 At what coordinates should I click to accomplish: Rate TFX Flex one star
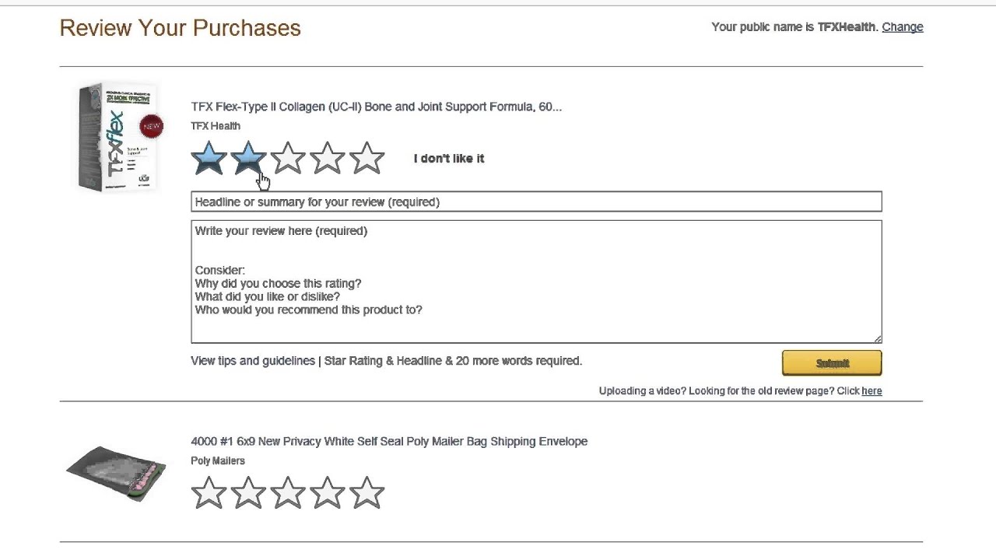(x=209, y=158)
